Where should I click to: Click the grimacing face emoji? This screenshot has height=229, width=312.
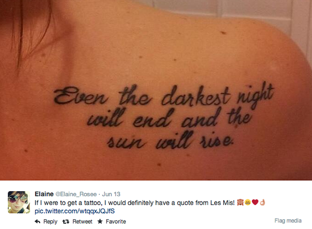tap(248, 203)
